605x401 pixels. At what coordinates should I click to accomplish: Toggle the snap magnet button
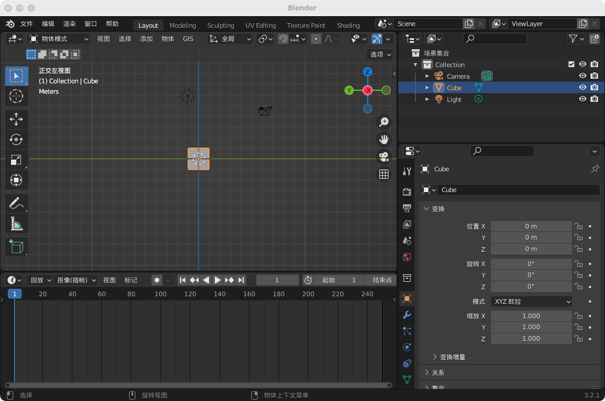click(x=283, y=39)
